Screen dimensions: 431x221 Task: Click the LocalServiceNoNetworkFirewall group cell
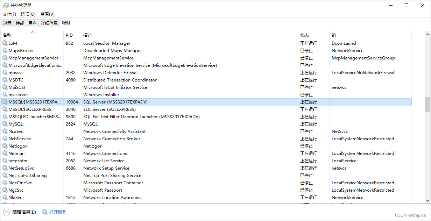(x=363, y=73)
